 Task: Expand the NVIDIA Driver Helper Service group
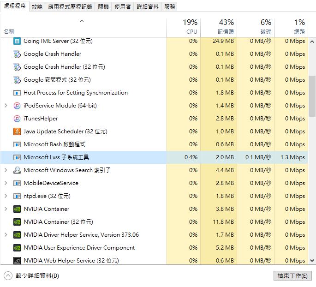6,234
